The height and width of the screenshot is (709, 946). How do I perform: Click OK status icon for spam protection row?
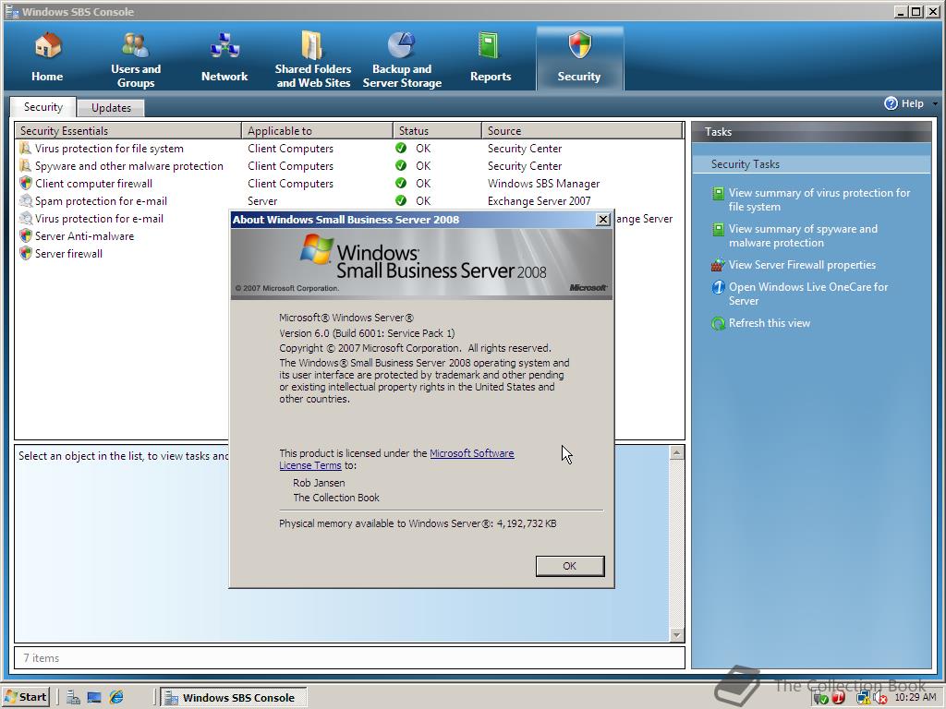[x=401, y=200]
